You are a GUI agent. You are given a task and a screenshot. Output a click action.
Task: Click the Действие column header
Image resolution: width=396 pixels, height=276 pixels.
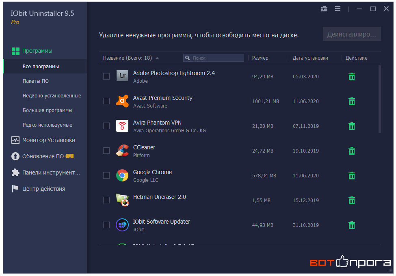[356, 58]
